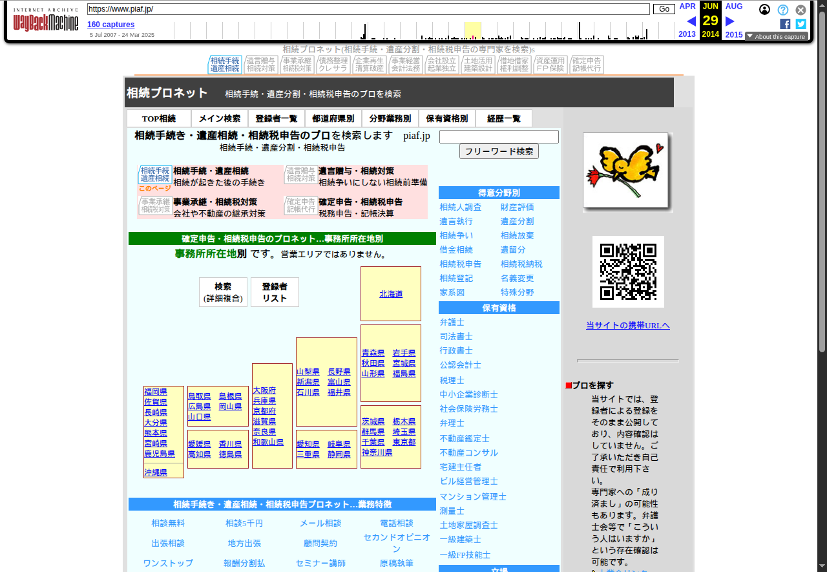Switch to the 都道府県別 tab
This screenshot has height=572, width=827.
tap(333, 119)
